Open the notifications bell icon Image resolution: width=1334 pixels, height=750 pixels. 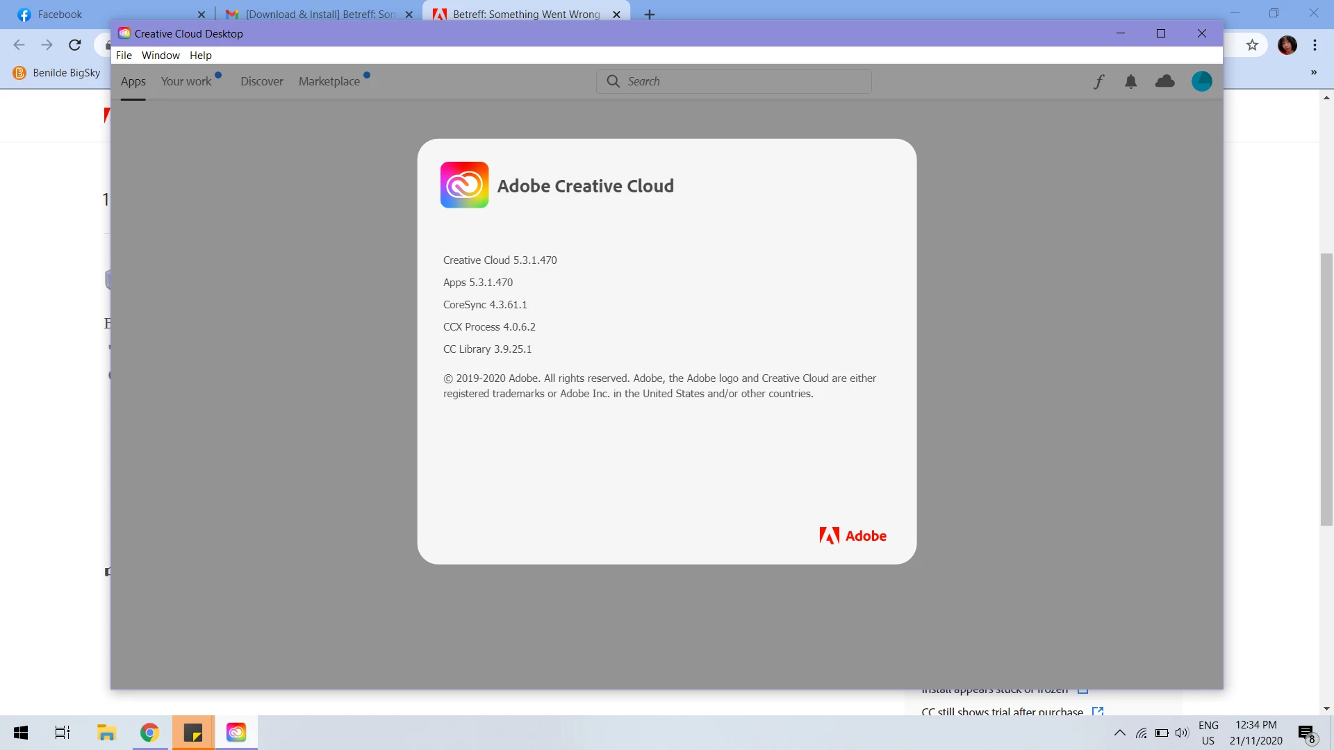pos(1131,82)
